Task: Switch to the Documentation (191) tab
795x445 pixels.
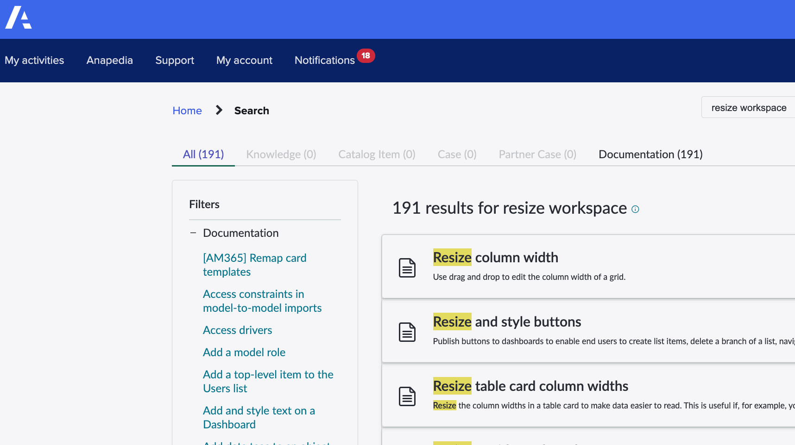Action: (x=650, y=154)
